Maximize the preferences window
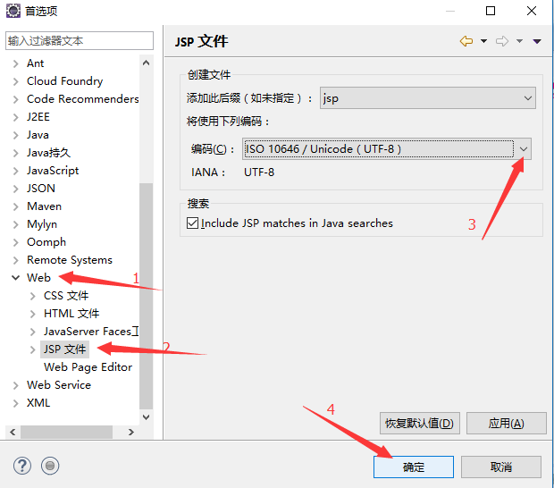The height and width of the screenshot is (488, 554). 491,11
